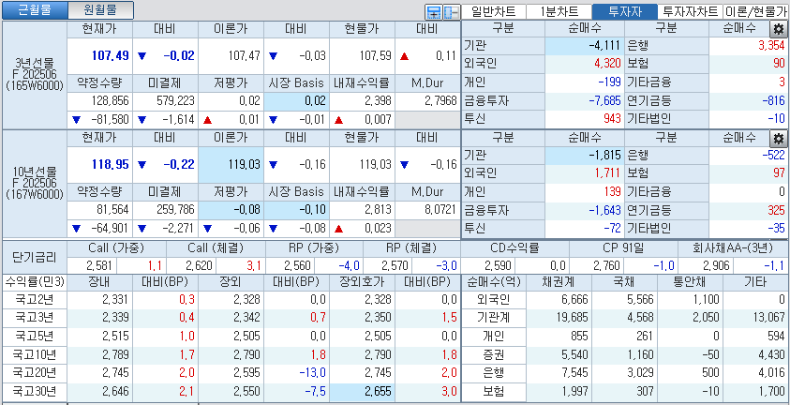Click 10년선물 시장 Basis value -0.10
Image resolution: width=790 pixels, height=405 pixels.
pos(313,210)
